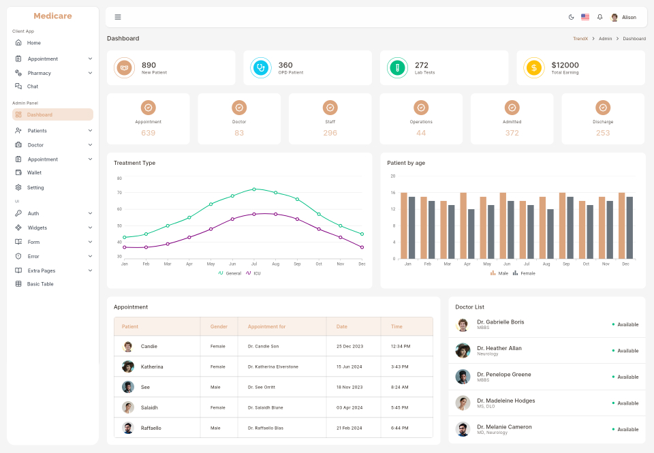Open the Chat sidebar icon

(x=18, y=87)
